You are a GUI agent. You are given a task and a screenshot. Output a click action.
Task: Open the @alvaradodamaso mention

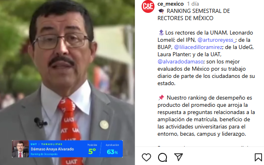click(181, 62)
